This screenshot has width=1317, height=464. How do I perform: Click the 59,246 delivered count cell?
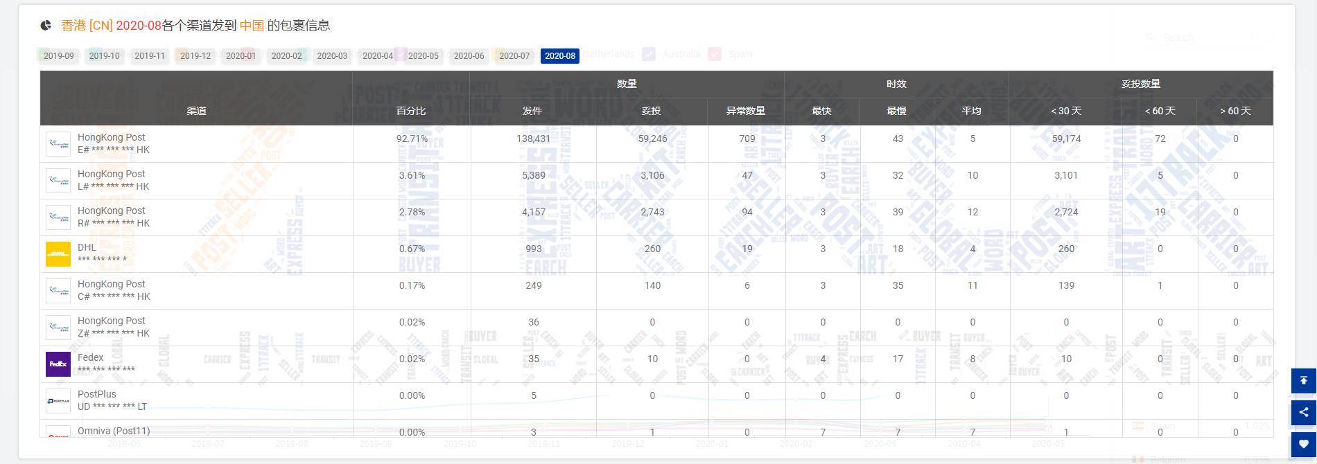[x=652, y=139]
